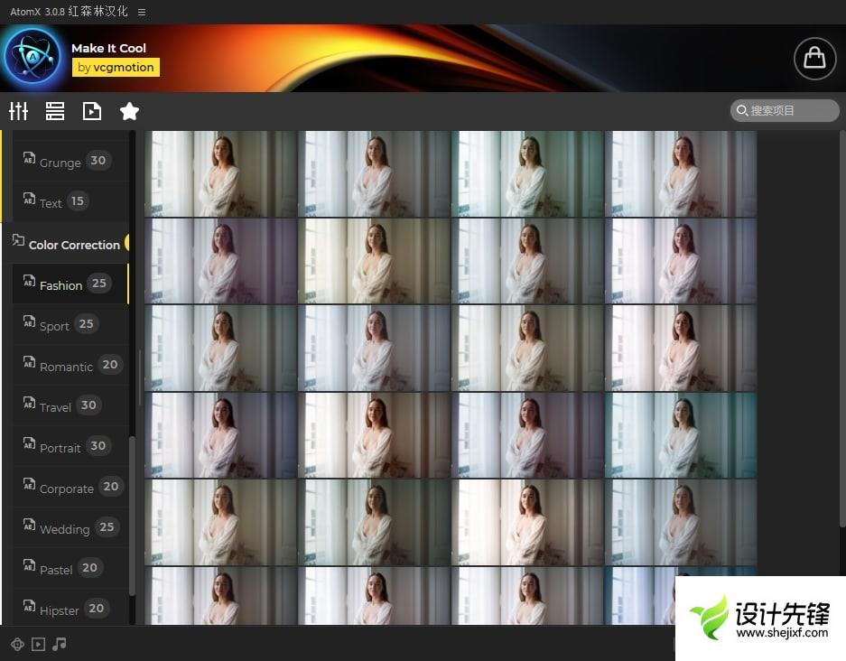This screenshot has height=661, width=846.
Task: Click the AtomX atom logo
Action: 33,57
